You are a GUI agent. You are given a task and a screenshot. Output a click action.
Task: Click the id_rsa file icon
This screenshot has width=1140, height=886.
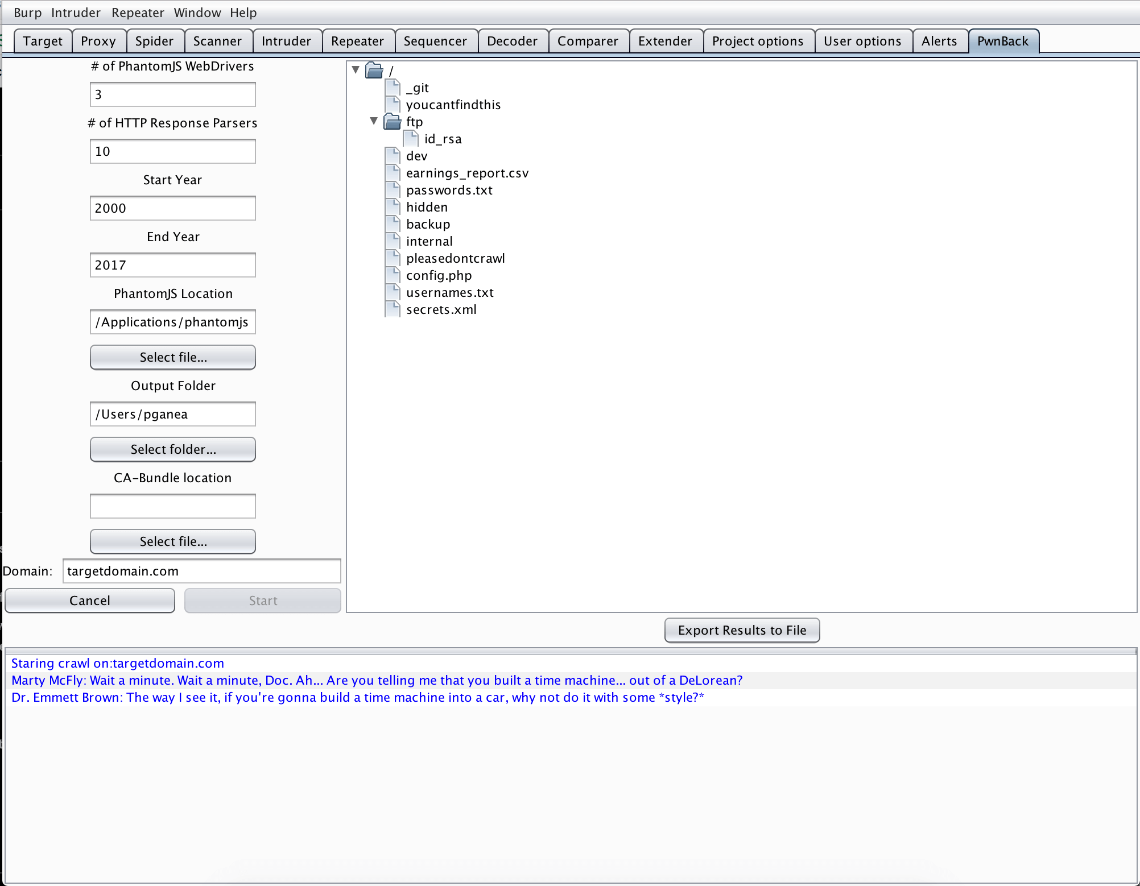[x=411, y=139]
